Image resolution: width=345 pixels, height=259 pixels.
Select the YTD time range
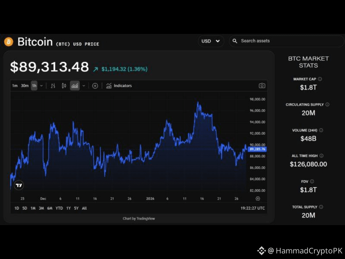(x=59, y=208)
